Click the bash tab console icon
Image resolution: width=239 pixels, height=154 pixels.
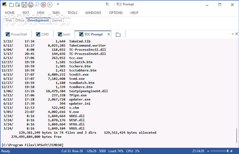(x=60, y=34)
